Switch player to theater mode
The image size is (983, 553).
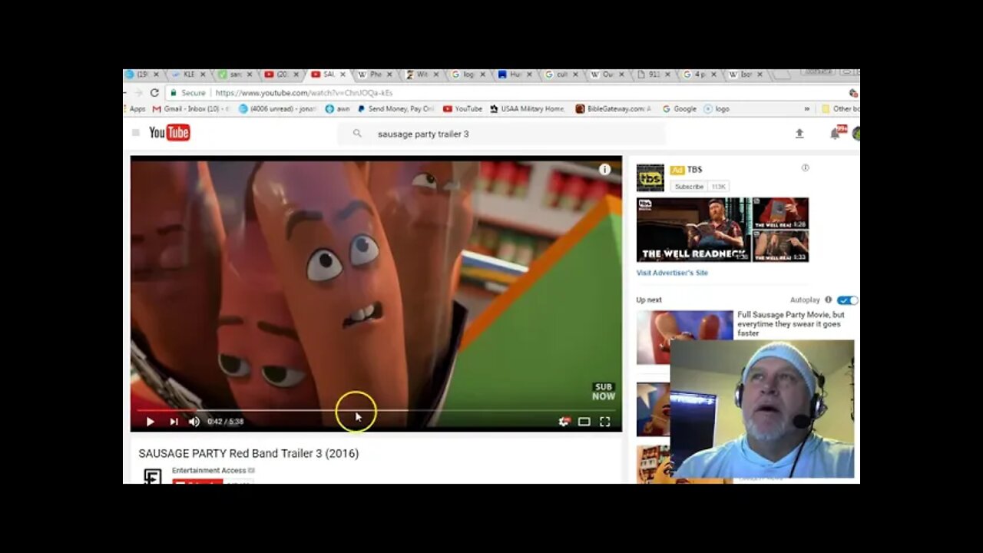584,422
